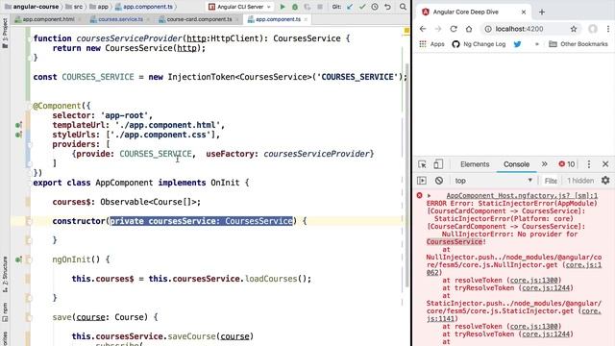Screen dimensions: 615x346
Task: Switch to DevTools Console tab
Action: tap(516, 164)
